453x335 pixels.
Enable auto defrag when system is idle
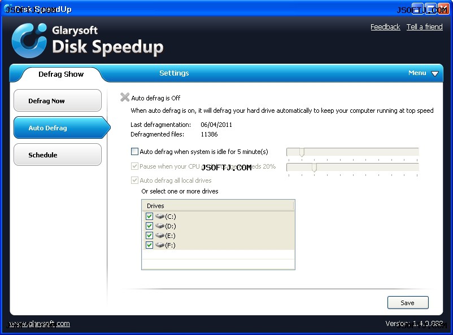point(134,152)
